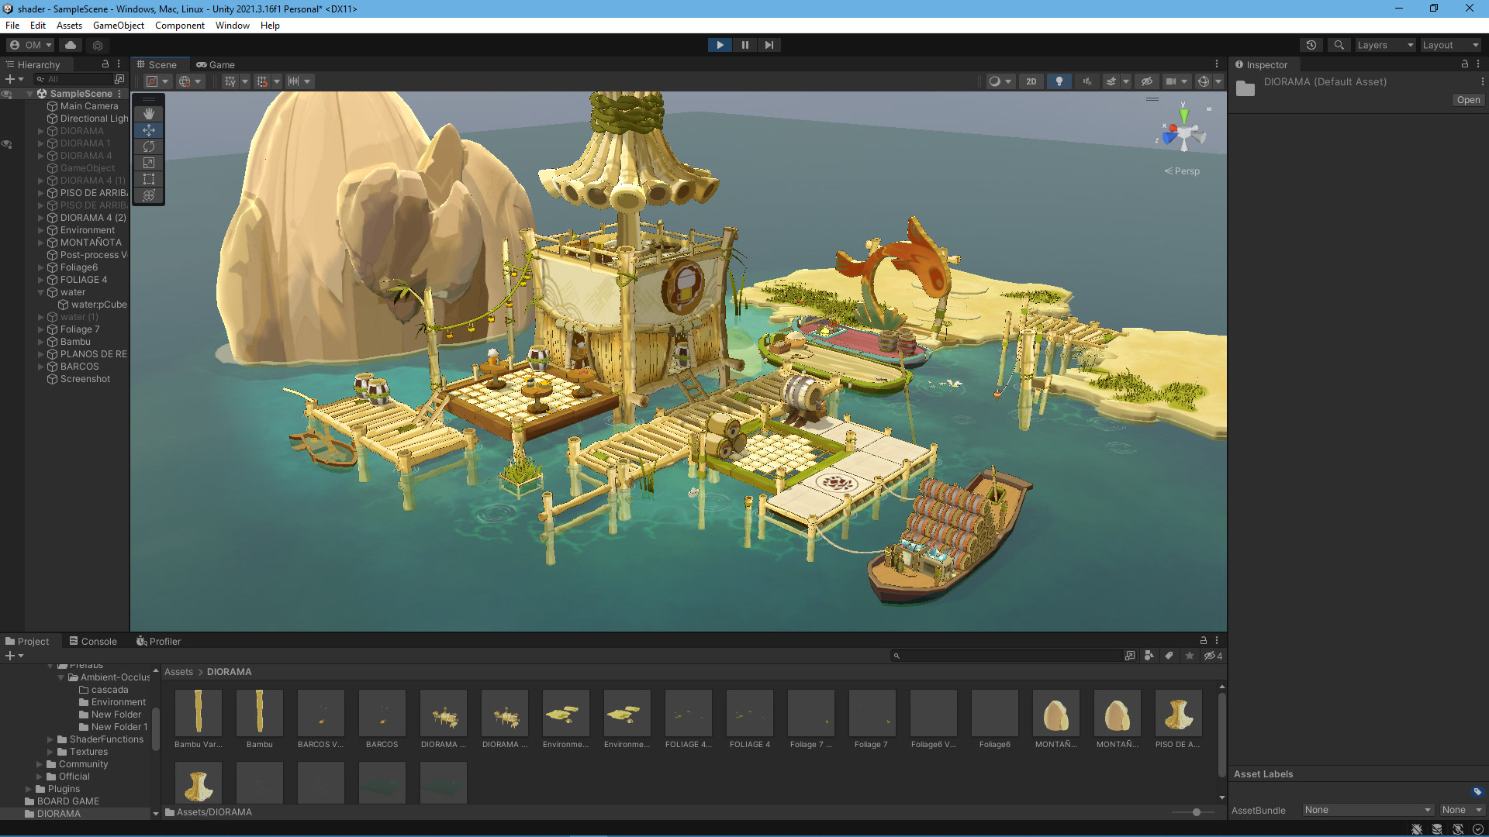Screen dimensions: 1489x837
Task: Open the AssetBundle None dropdown
Action: [1366, 810]
